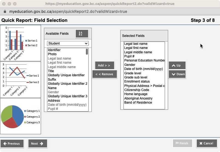Sort available fields alphabetically with A-Z icon
The height and width of the screenshot is (152, 220).
point(82,34)
